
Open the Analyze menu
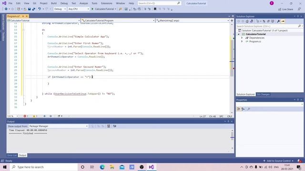(84, 3)
